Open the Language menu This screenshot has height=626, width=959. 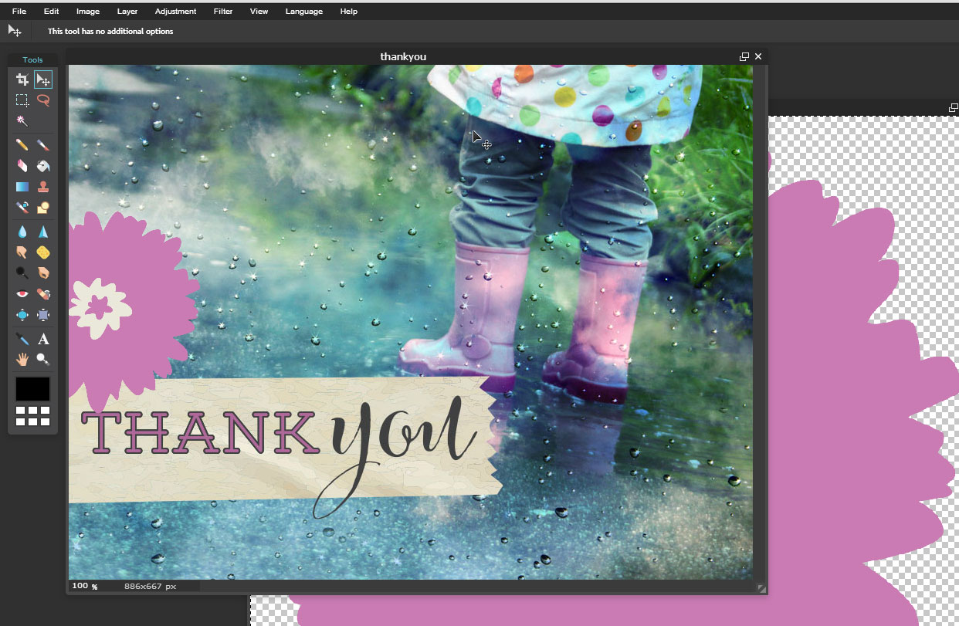coord(304,12)
